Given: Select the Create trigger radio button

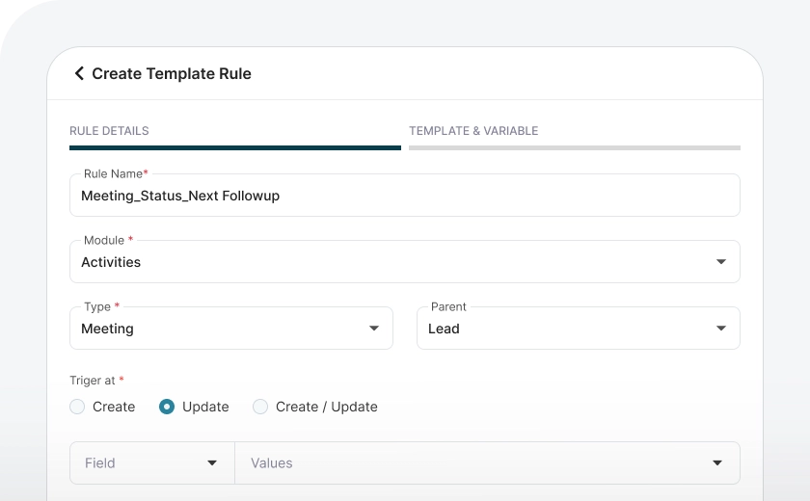Looking at the screenshot, I should point(77,407).
